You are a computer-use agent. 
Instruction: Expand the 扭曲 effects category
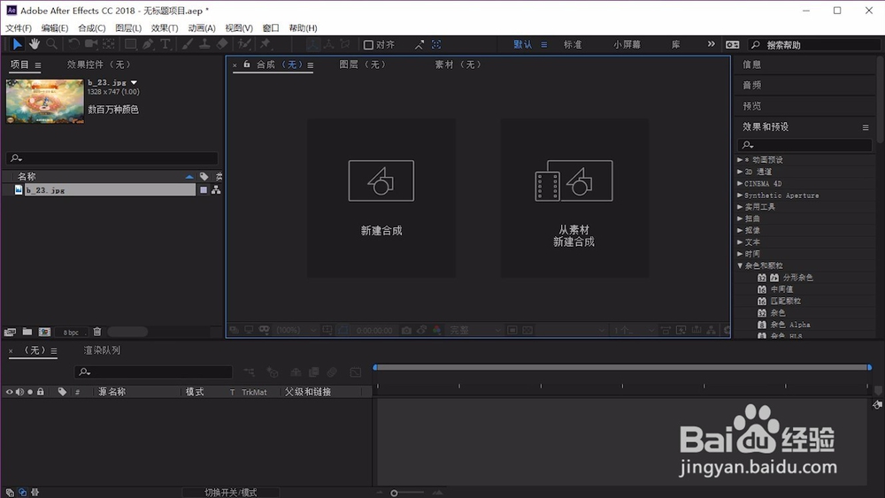(x=740, y=218)
